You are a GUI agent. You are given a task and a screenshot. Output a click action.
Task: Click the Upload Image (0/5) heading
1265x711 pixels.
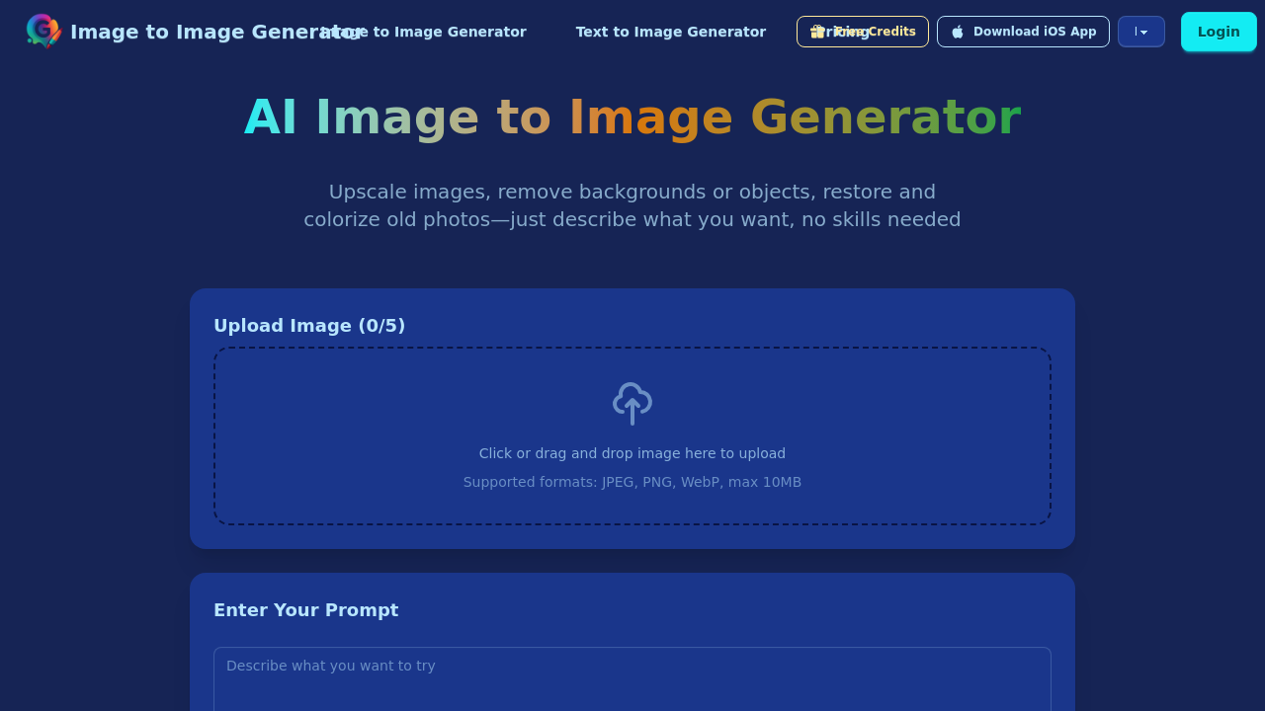(x=309, y=325)
